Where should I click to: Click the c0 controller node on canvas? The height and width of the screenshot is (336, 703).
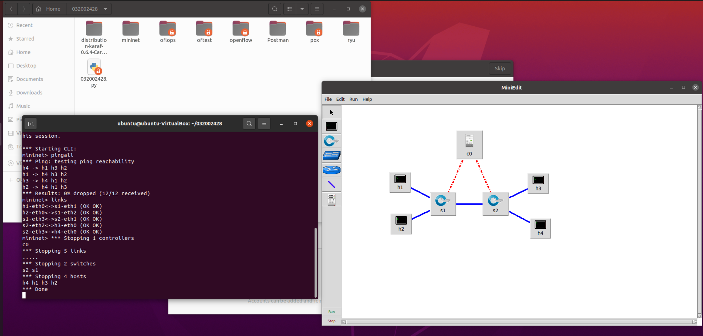click(x=469, y=144)
